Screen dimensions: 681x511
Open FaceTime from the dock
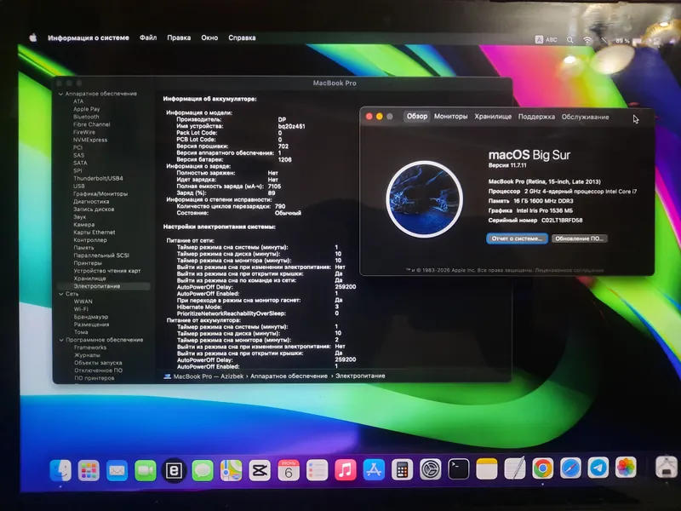coord(146,470)
